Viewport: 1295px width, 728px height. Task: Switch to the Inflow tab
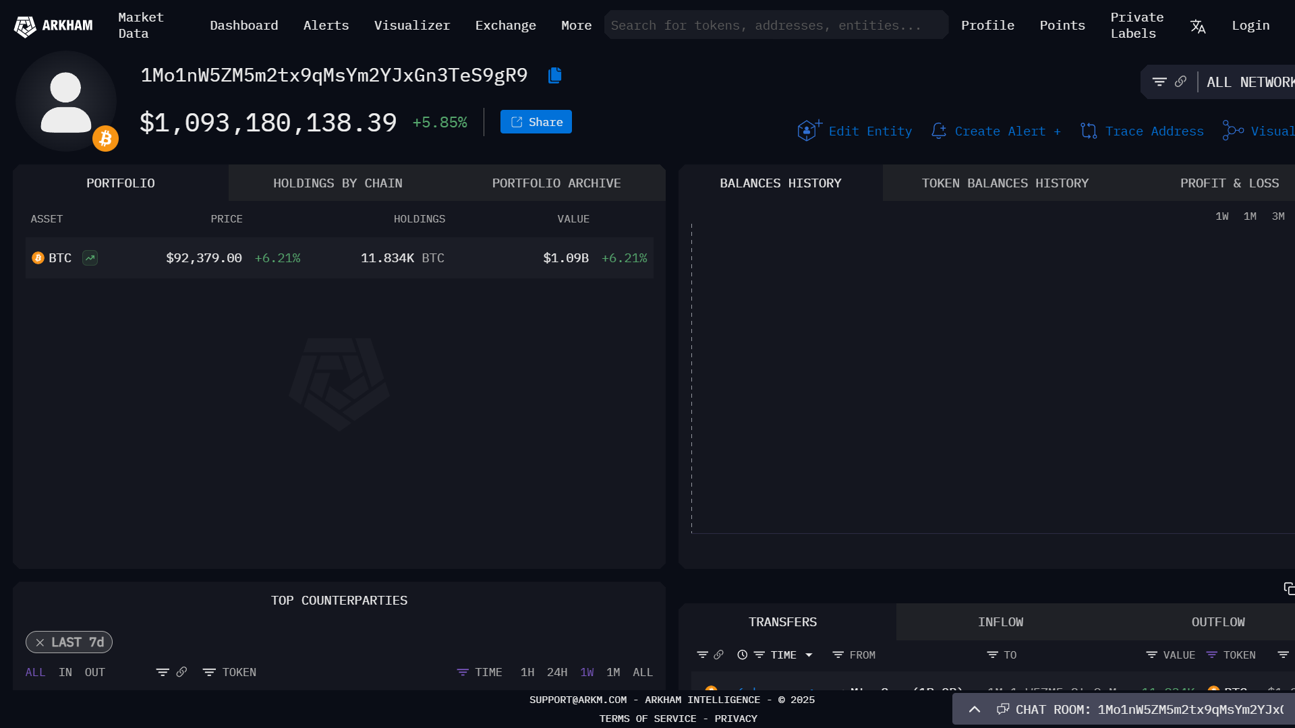tap(1001, 622)
